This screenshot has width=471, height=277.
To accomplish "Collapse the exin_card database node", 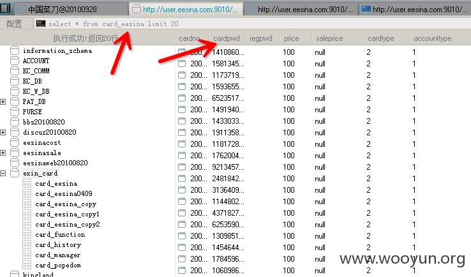I will (3, 174).
